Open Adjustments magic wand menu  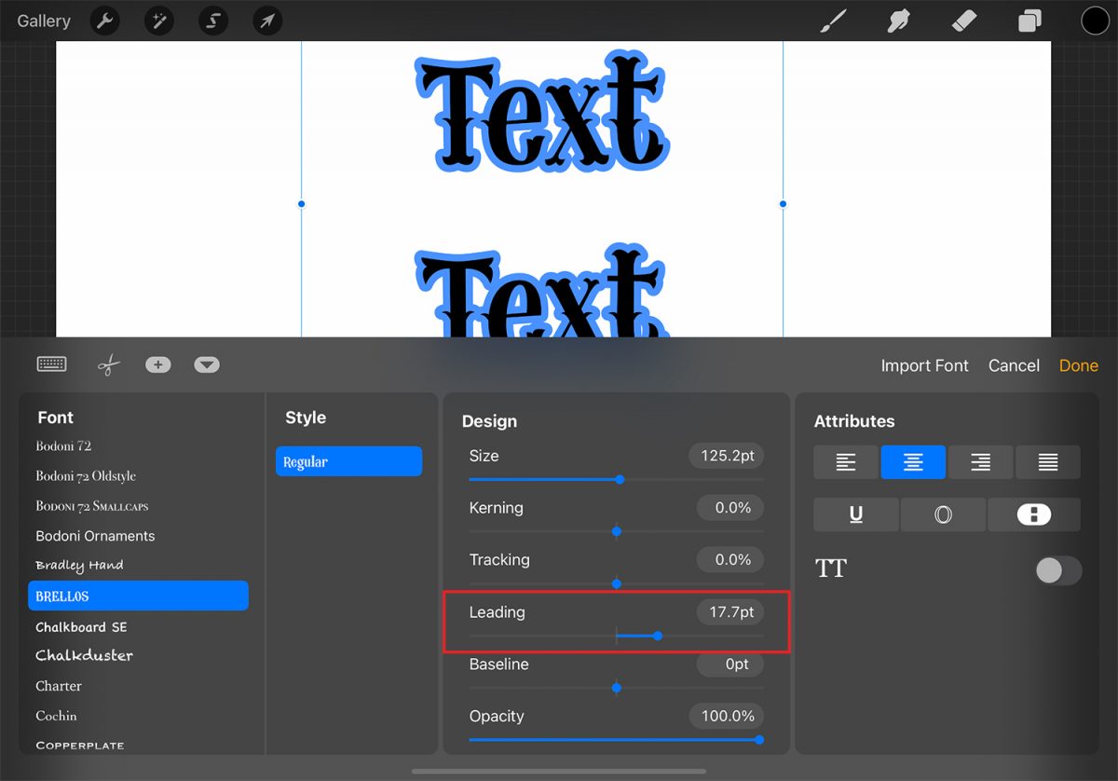click(160, 21)
